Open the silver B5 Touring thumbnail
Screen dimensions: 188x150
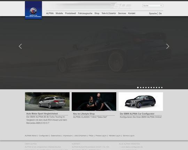point(47,101)
